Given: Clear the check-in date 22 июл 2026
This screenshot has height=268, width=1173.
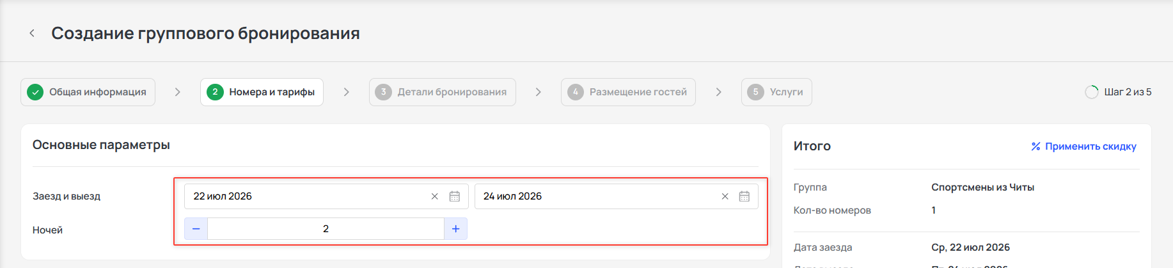Looking at the screenshot, I should 435,196.
